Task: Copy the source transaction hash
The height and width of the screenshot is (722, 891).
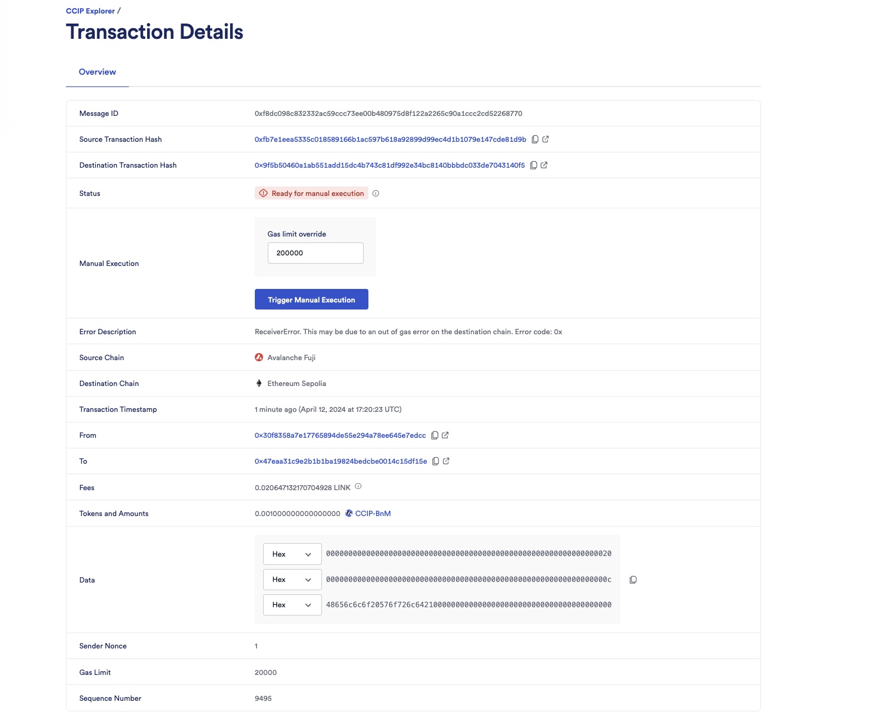Action: tap(535, 139)
